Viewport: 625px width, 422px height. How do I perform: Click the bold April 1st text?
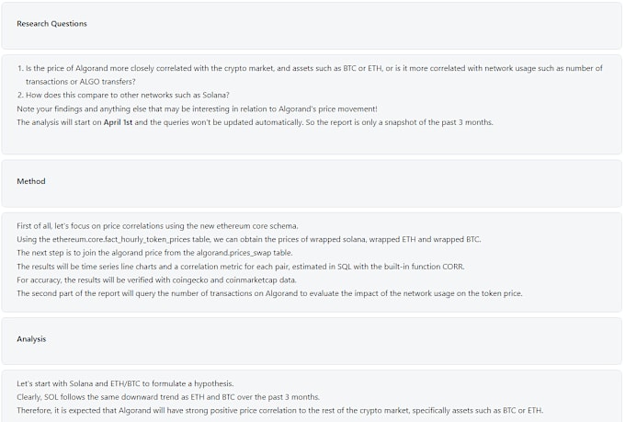tap(118, 122)
